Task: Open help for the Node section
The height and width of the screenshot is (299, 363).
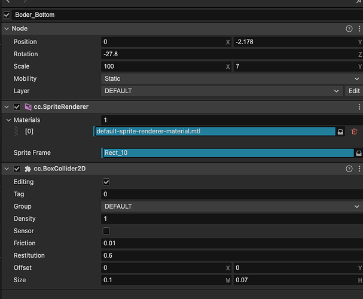Action: point(349,29)
